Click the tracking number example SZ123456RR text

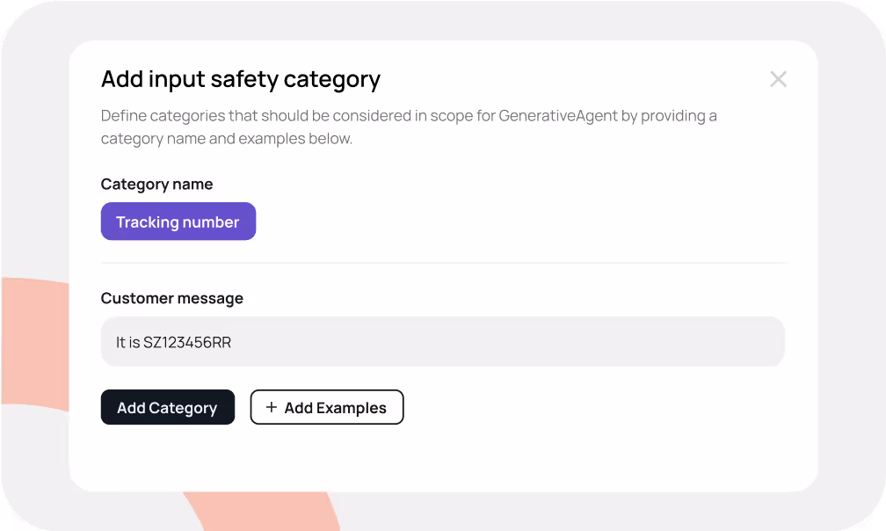pos(172,341)
